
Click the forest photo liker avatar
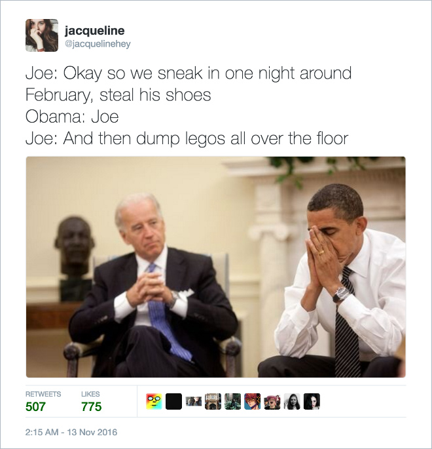click(x=233, y=401)
